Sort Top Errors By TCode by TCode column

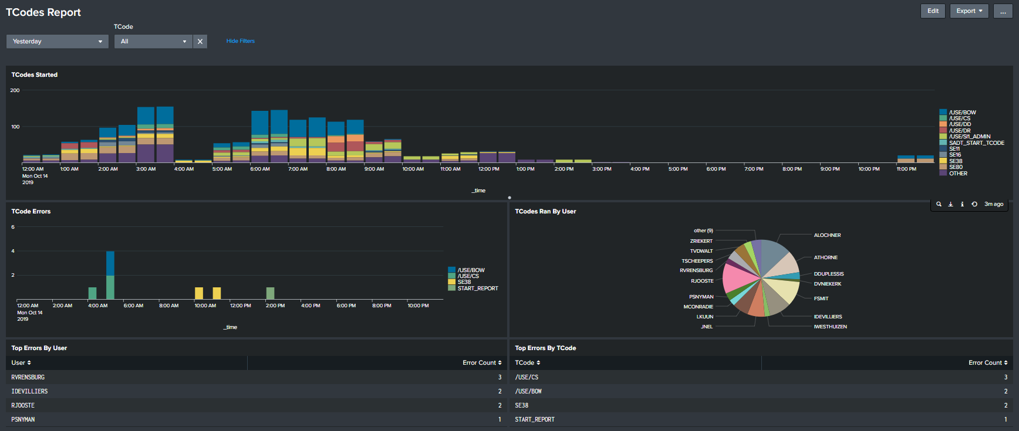click(528, 363)
